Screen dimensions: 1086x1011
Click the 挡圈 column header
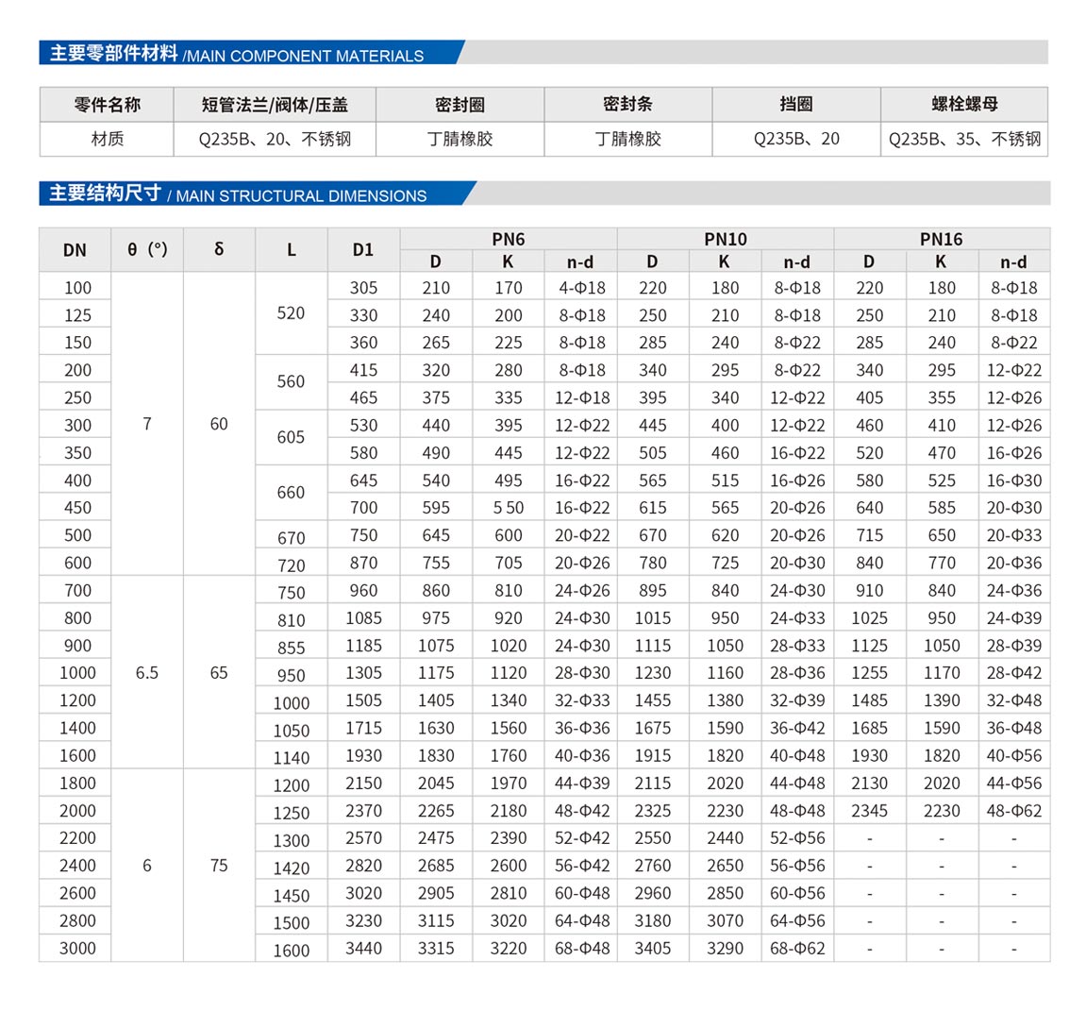coord(796,105)
